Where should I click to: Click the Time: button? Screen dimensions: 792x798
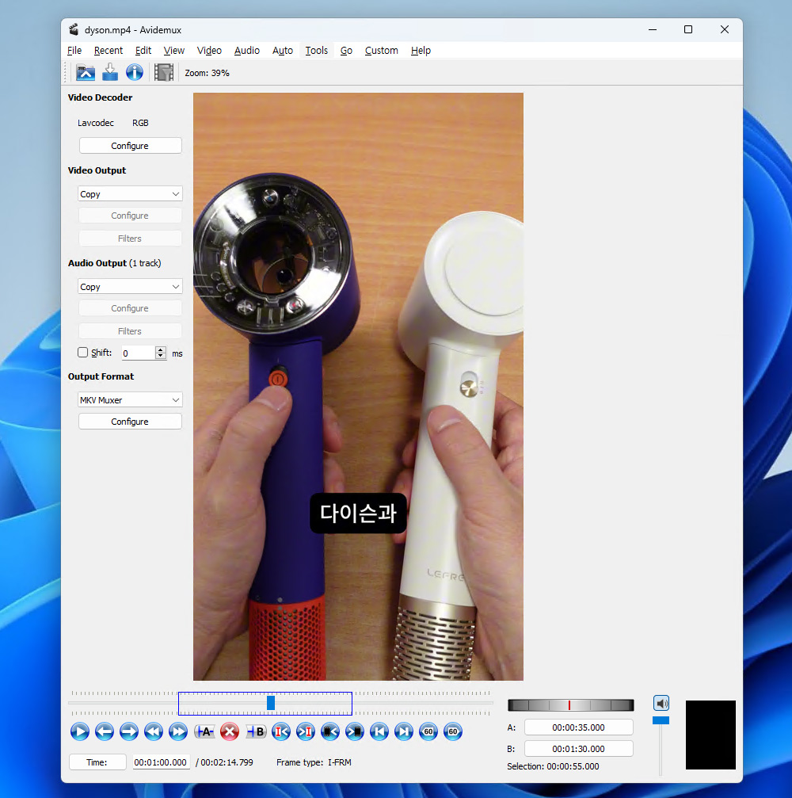97,762
